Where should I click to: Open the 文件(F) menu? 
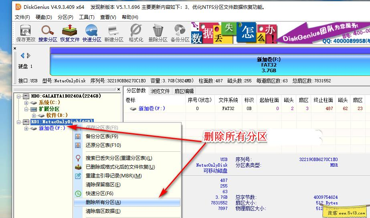22,17
